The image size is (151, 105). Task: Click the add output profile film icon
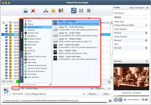tap(61, 11)
